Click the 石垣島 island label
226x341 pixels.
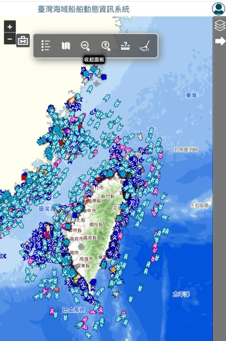(x=201, y=205)
